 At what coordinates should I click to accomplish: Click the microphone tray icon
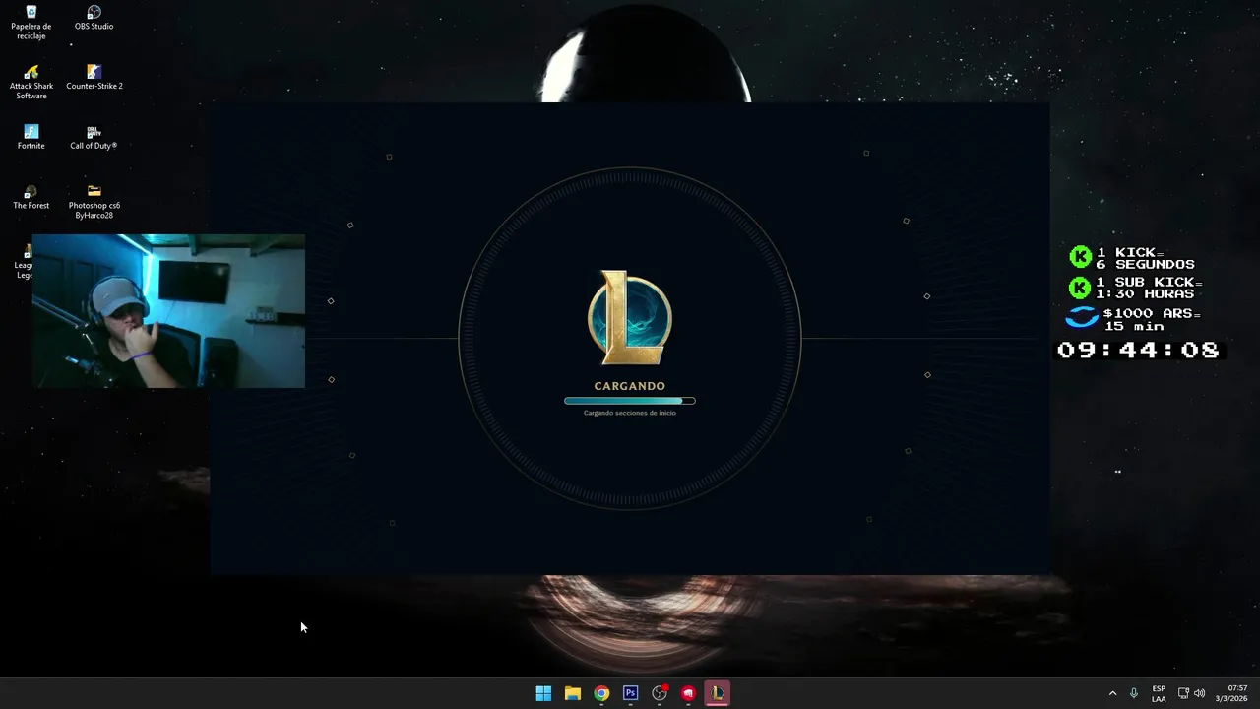click(x=1134, y=693)
